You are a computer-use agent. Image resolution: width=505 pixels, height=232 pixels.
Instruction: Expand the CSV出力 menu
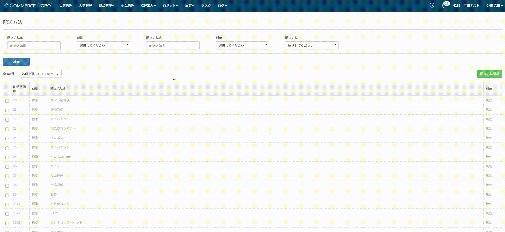148,6
